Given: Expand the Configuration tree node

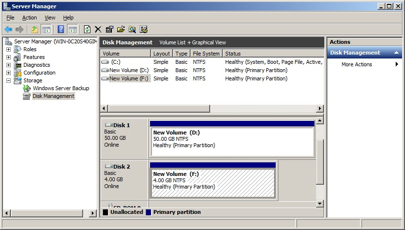Looking at the screenshot, I should click(x=8, y=73).
